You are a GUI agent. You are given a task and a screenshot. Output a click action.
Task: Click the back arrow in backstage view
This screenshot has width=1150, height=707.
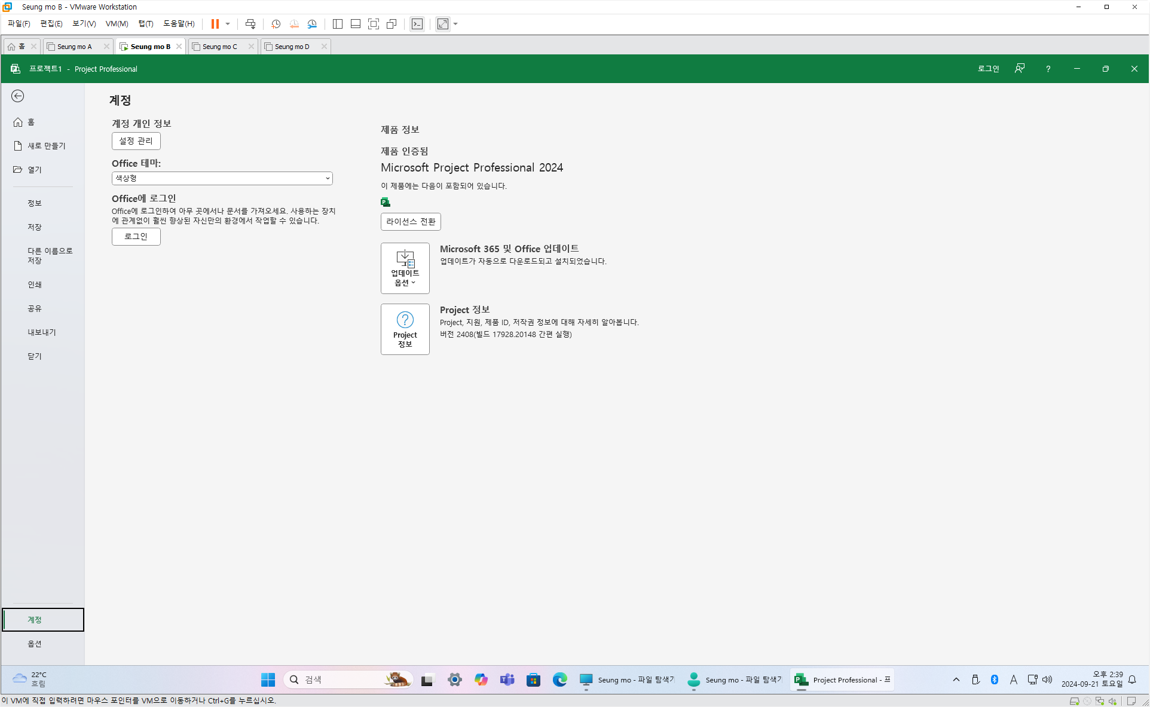click(18, 96)
